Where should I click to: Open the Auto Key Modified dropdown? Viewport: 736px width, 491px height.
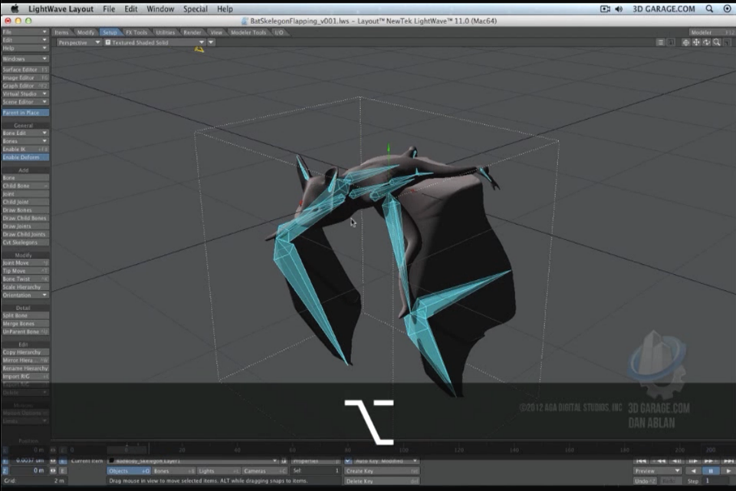click(x=386, y=461)
